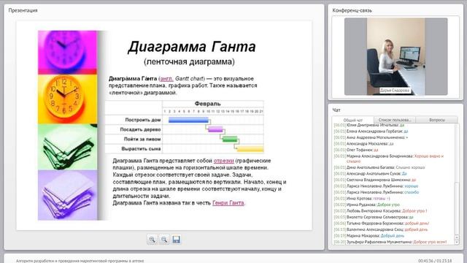Click the Посадить дерево row label
Screen dimensions: 467x263
pyautogui.click(x=140, y=129)
